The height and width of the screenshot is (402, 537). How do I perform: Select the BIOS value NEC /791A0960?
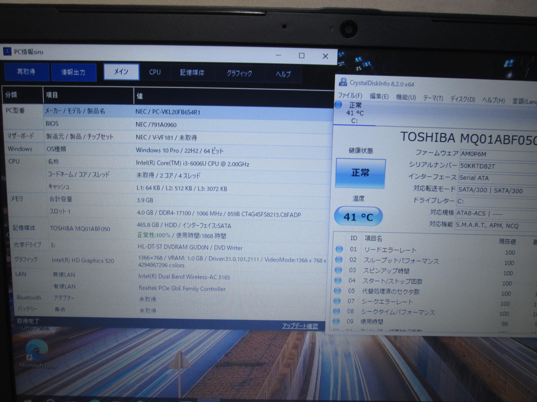(156, 125)
